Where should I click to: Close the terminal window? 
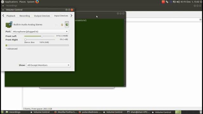point(123,13)
